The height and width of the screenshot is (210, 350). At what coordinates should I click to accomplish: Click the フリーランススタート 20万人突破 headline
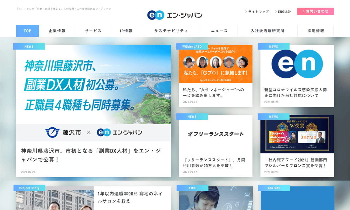pyautogui.click(x=213, y=162)
